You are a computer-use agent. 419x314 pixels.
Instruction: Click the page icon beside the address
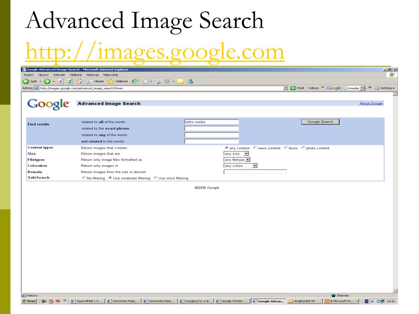pos(37,88)
